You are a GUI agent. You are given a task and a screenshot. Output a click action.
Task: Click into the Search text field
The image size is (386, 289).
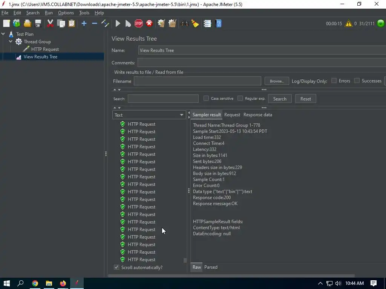(163, 99)
